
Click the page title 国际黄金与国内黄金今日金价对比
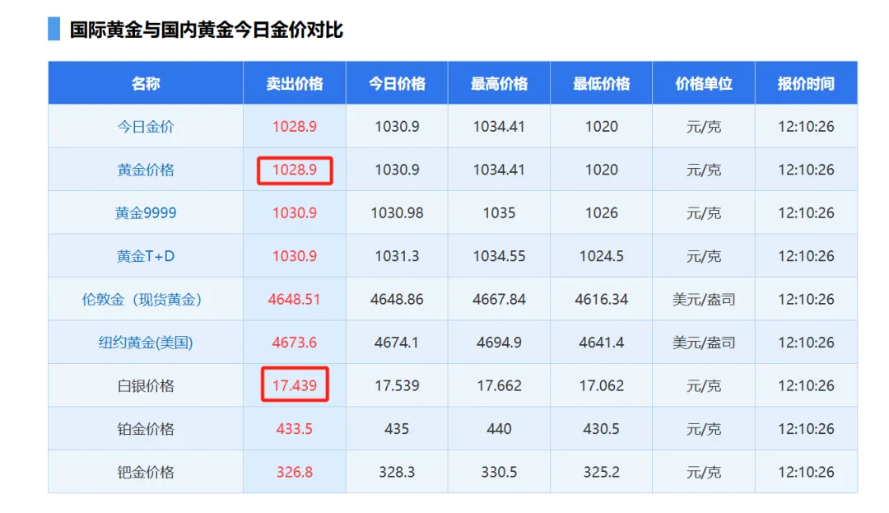(207, 30)
